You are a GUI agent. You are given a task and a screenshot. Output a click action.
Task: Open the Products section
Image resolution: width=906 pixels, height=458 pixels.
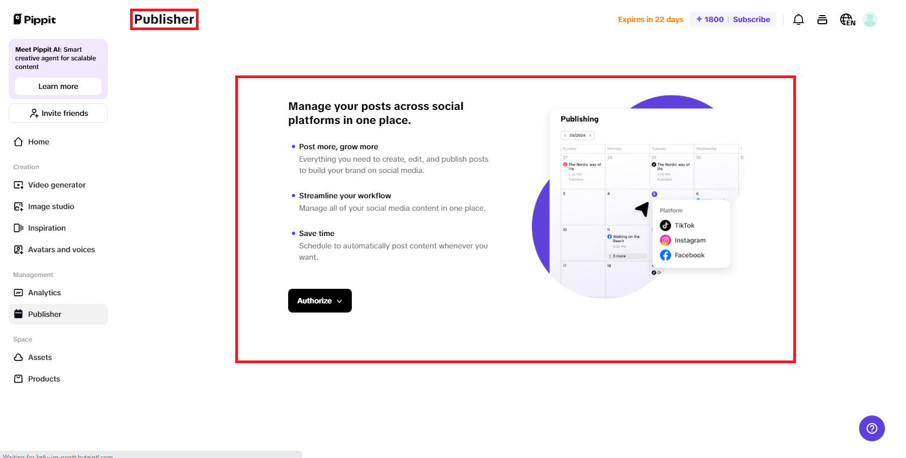[x=44, y=379]
